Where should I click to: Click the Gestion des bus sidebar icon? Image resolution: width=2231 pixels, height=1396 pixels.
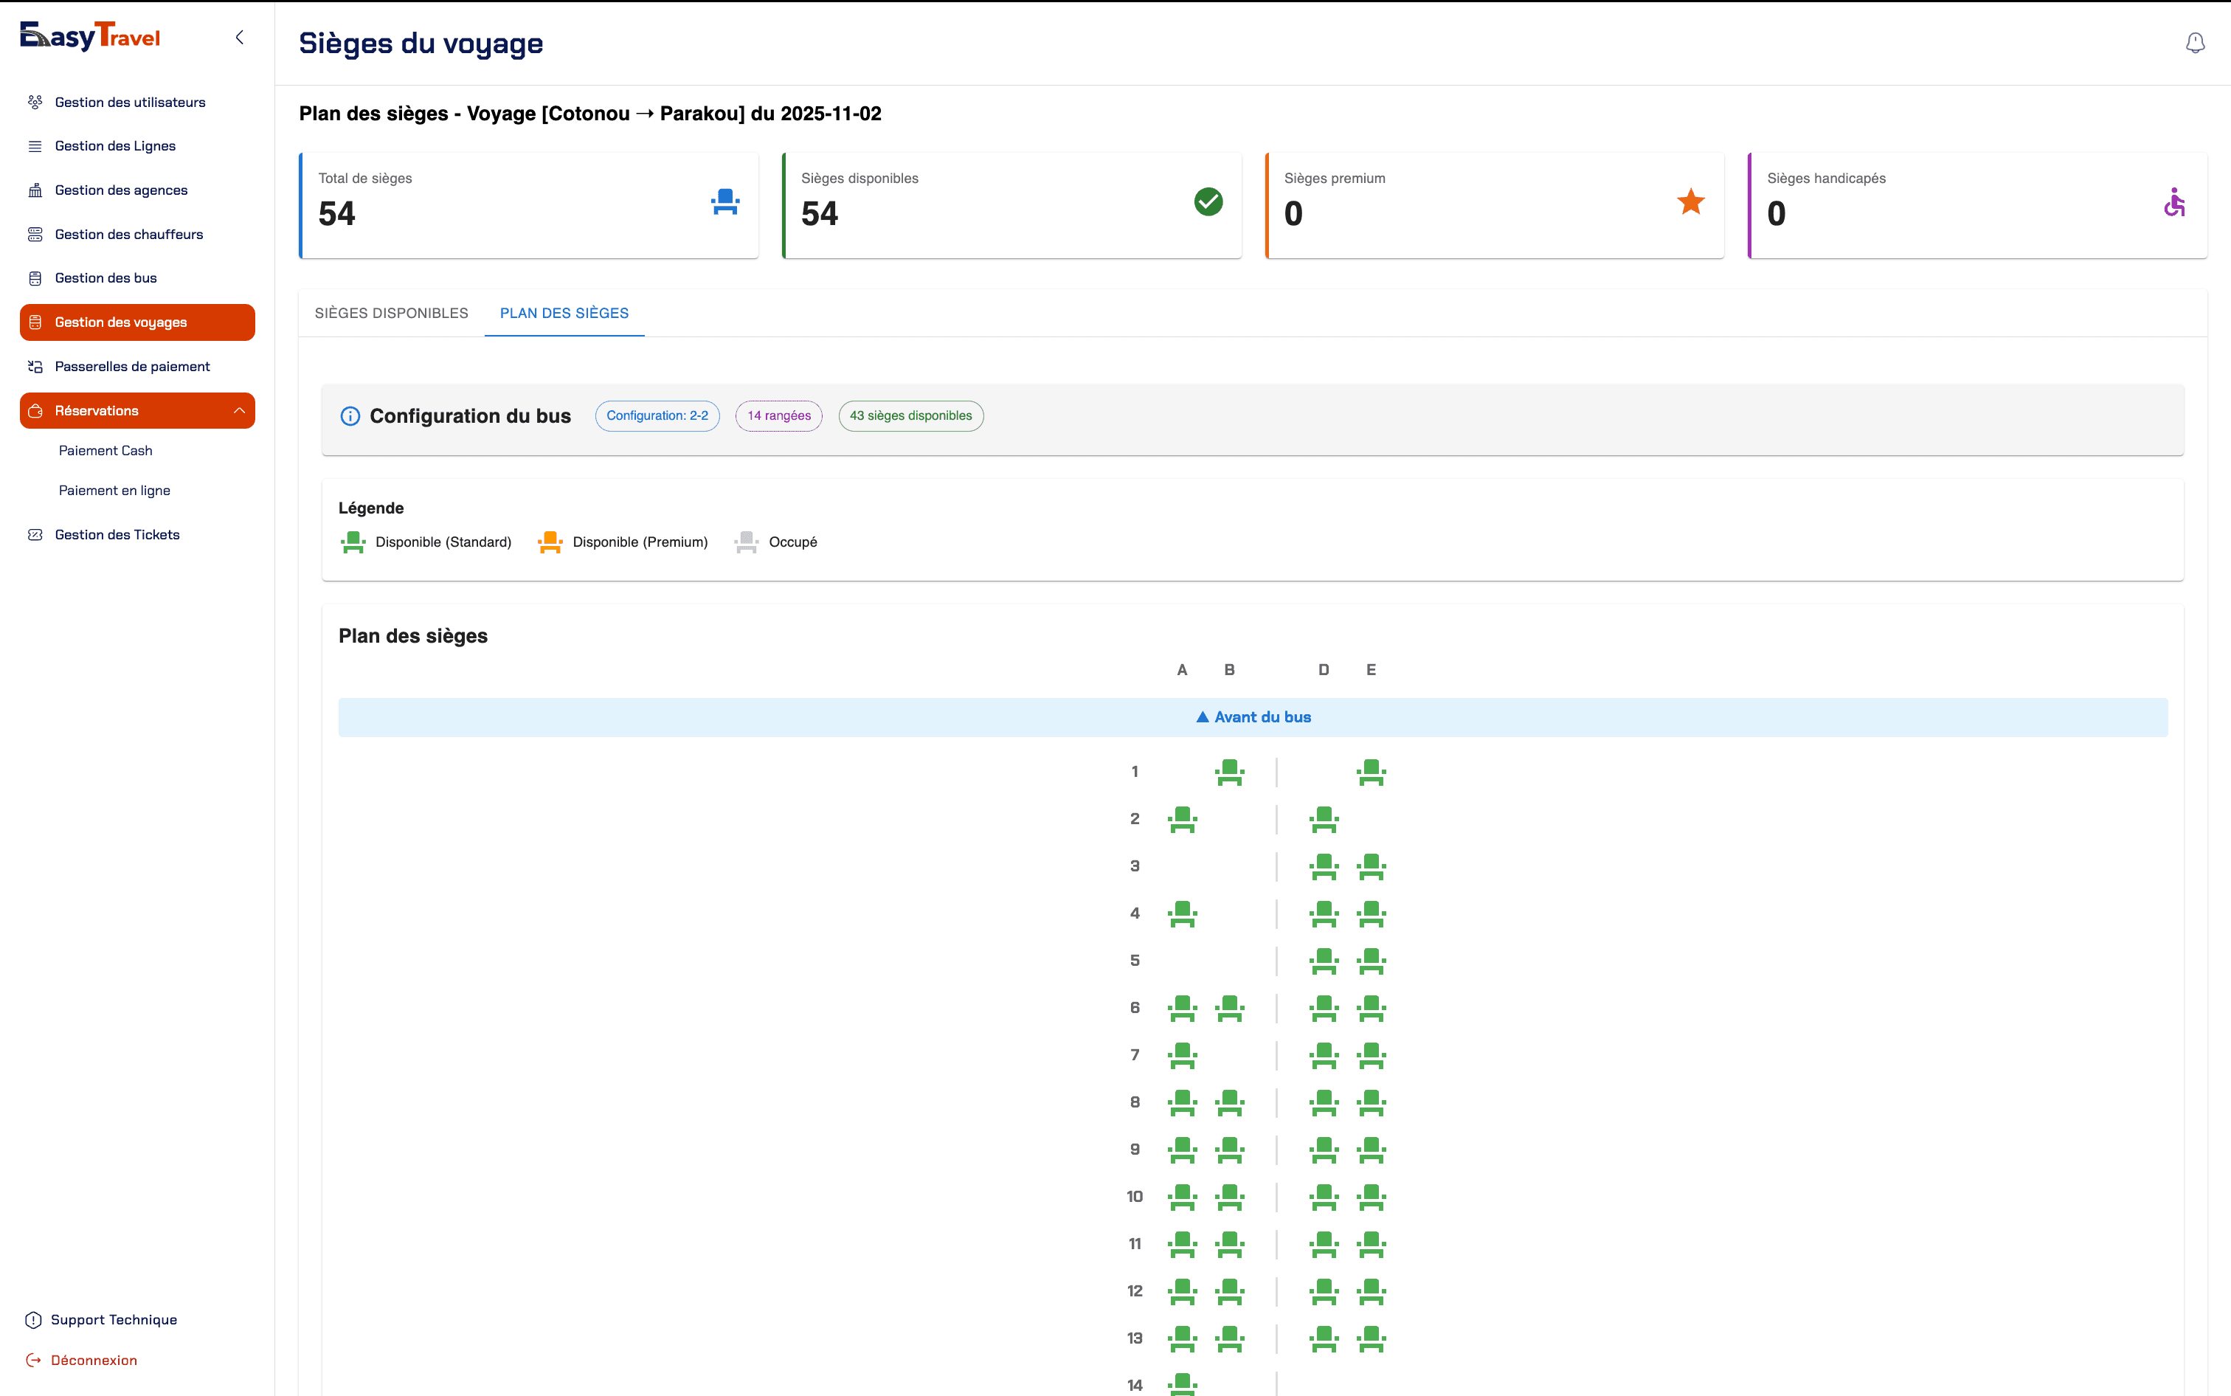(x=35, y=278)
